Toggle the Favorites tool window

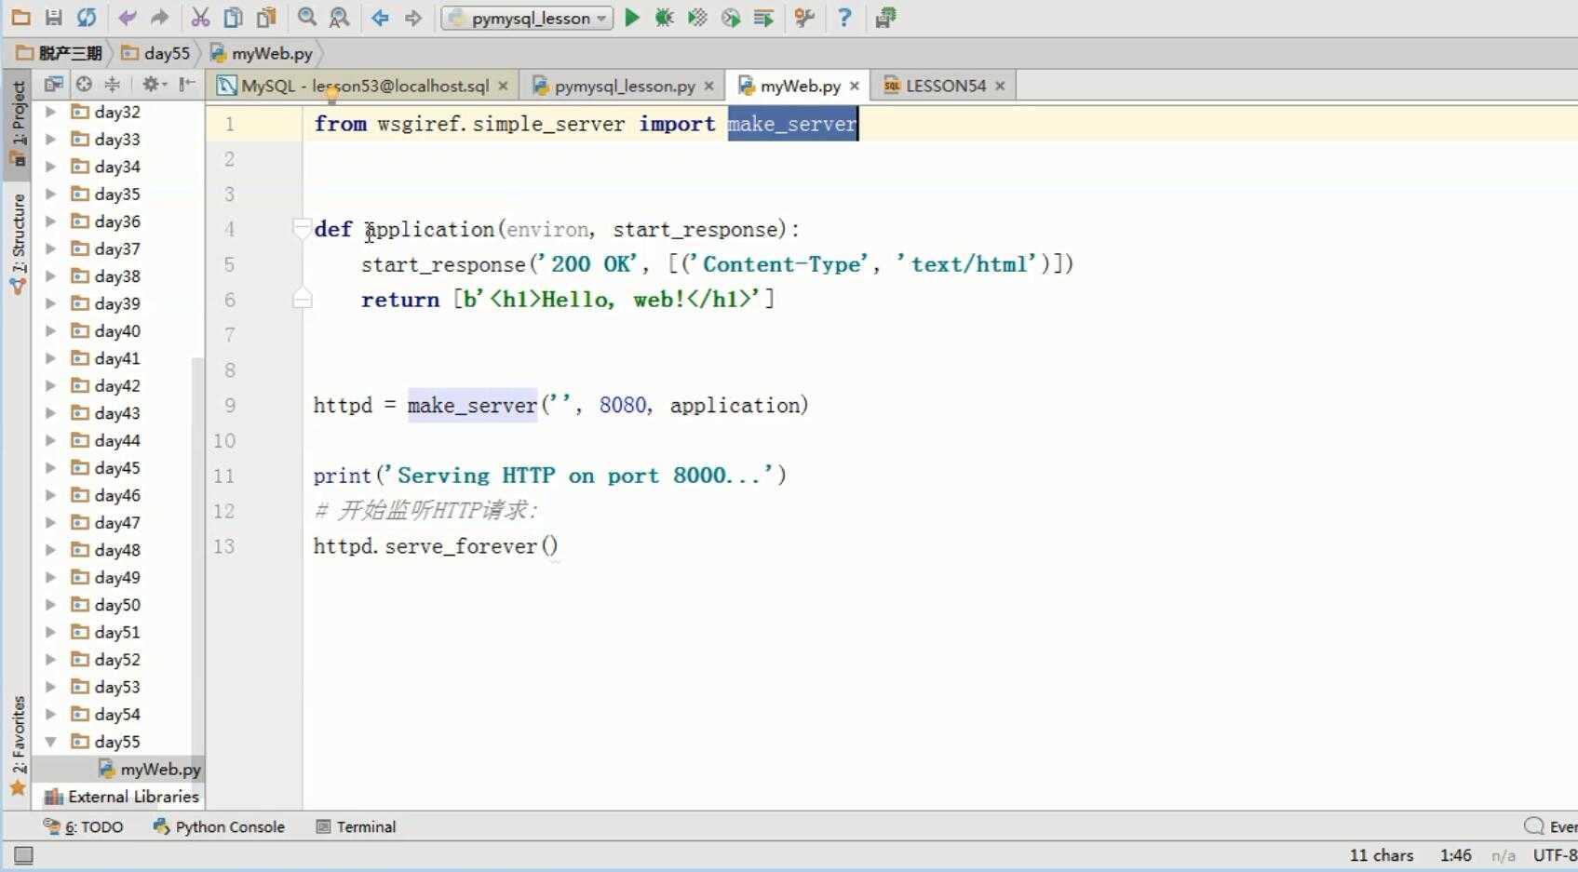pos(18,745)
